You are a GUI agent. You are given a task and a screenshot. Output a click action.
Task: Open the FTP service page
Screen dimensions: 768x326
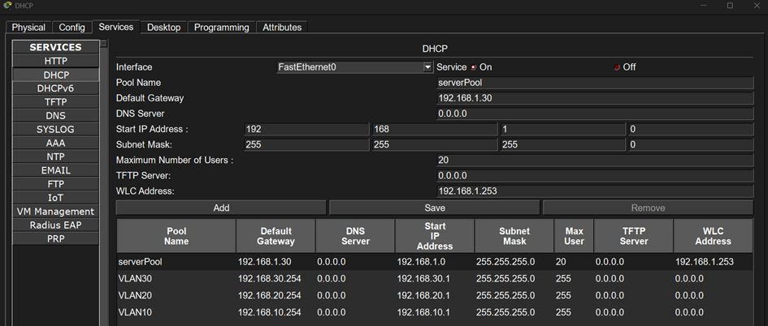click(x=56, y=184)
